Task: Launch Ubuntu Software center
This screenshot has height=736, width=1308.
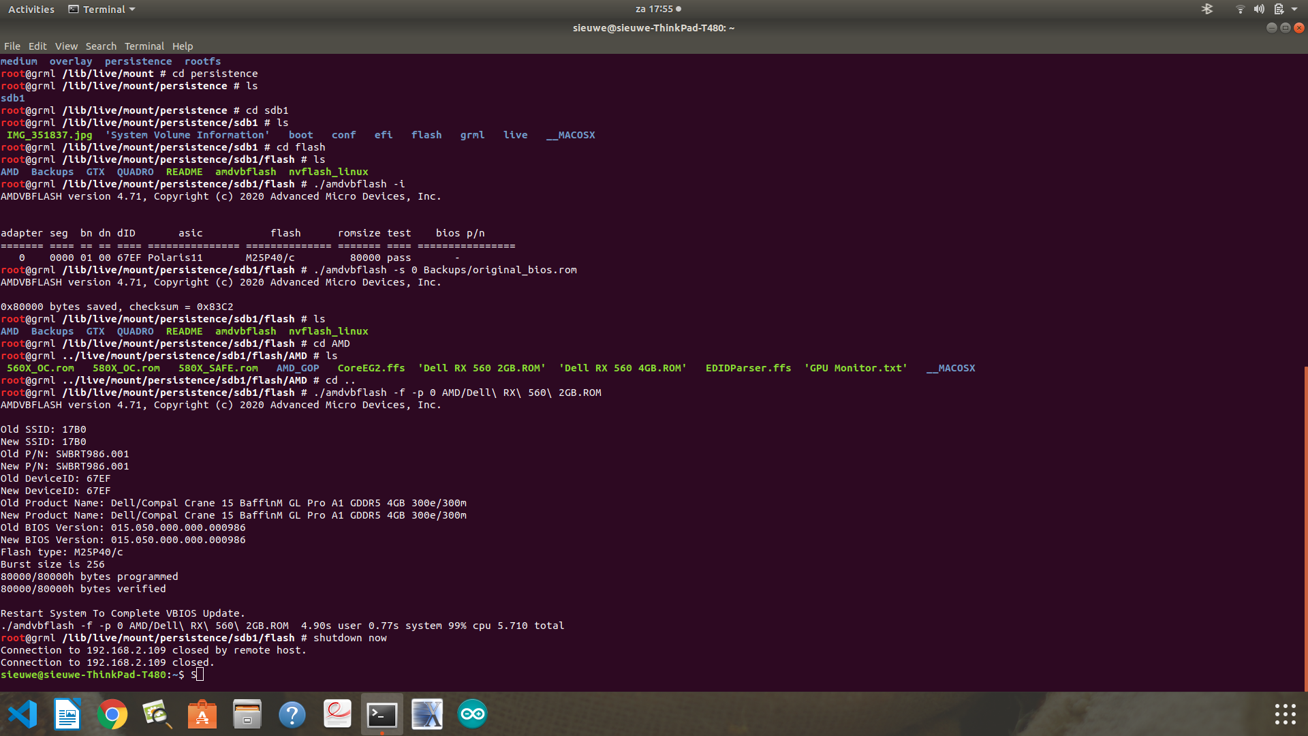Action: coord(202,714)
